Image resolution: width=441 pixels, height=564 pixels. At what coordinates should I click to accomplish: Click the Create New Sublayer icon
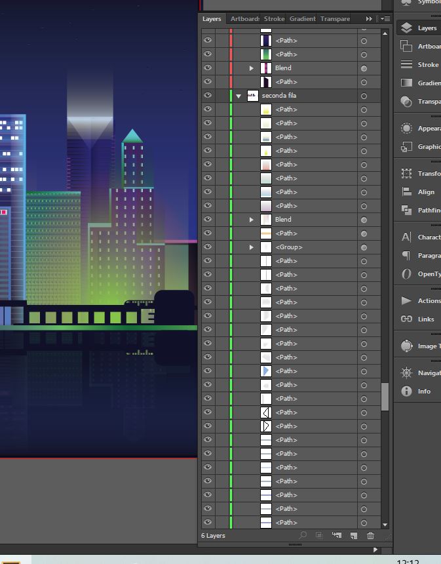[337, 536]
